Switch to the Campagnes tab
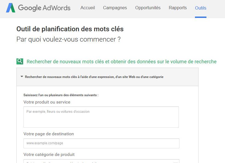 click(x=115, y=8)
